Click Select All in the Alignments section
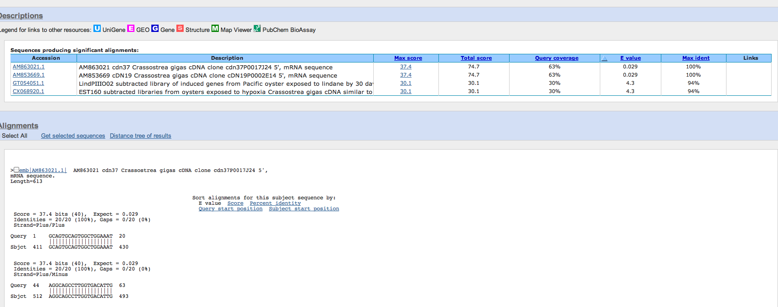This screenshot has height=307, width=778. (15, 136)
